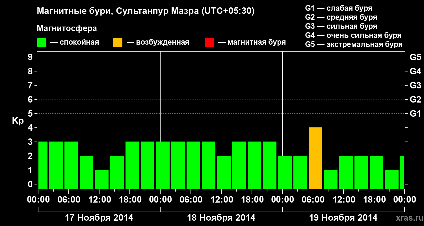Click the '12:00' time label above 18 Ноября

(x=222, y=199)
